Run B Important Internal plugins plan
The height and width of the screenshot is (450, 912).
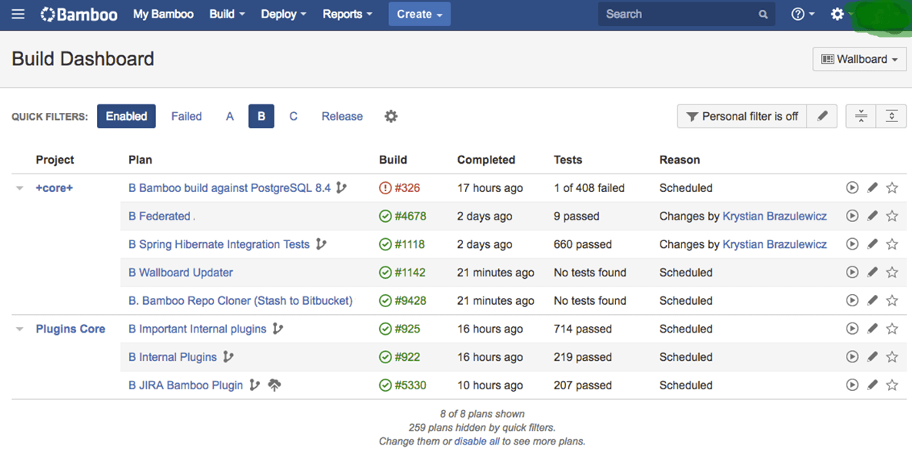pyautogui.click(x=852, y=329)
